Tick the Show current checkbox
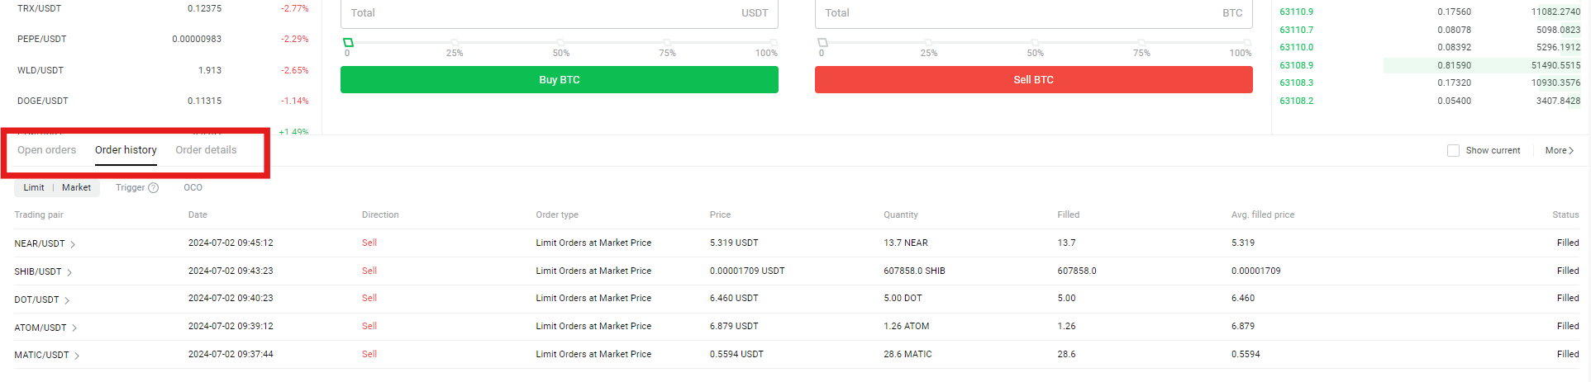Screen dimensions: 1591x382 pos(1453,151)
